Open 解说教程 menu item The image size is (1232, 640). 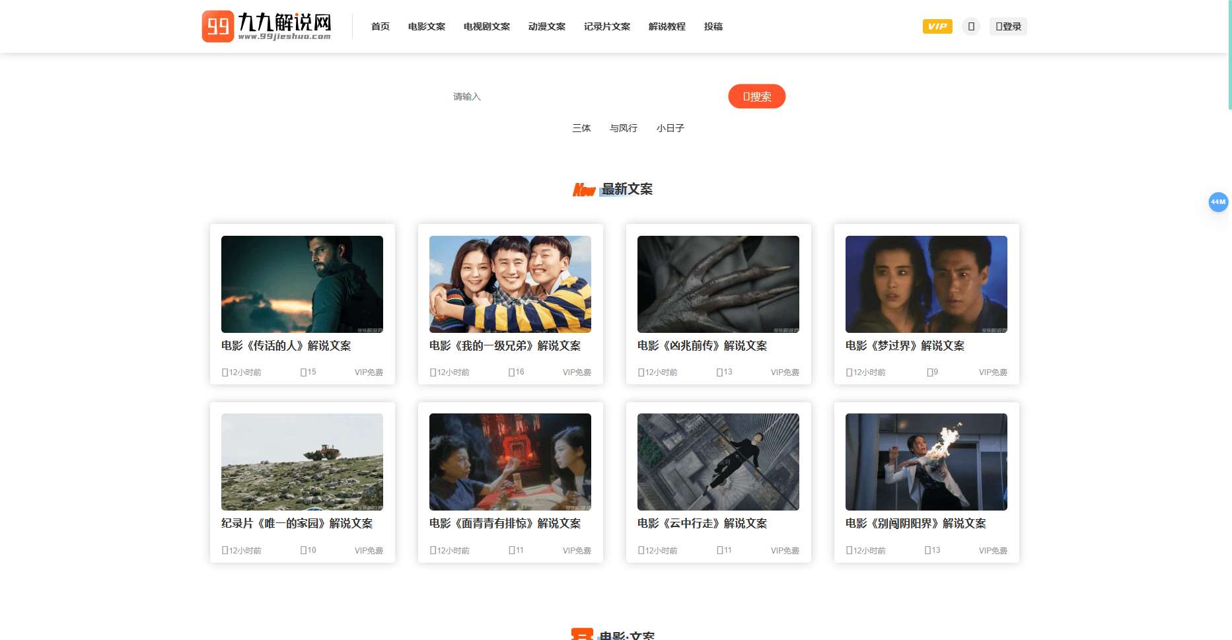pos(667,26)
